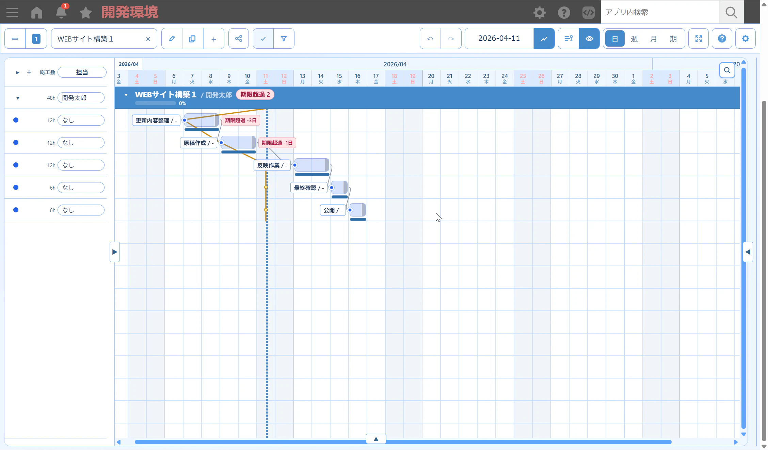This screenshot has height=450, width=768.
Task: Open assignee なし for 最終確認 row
Action: click(81, 188)
